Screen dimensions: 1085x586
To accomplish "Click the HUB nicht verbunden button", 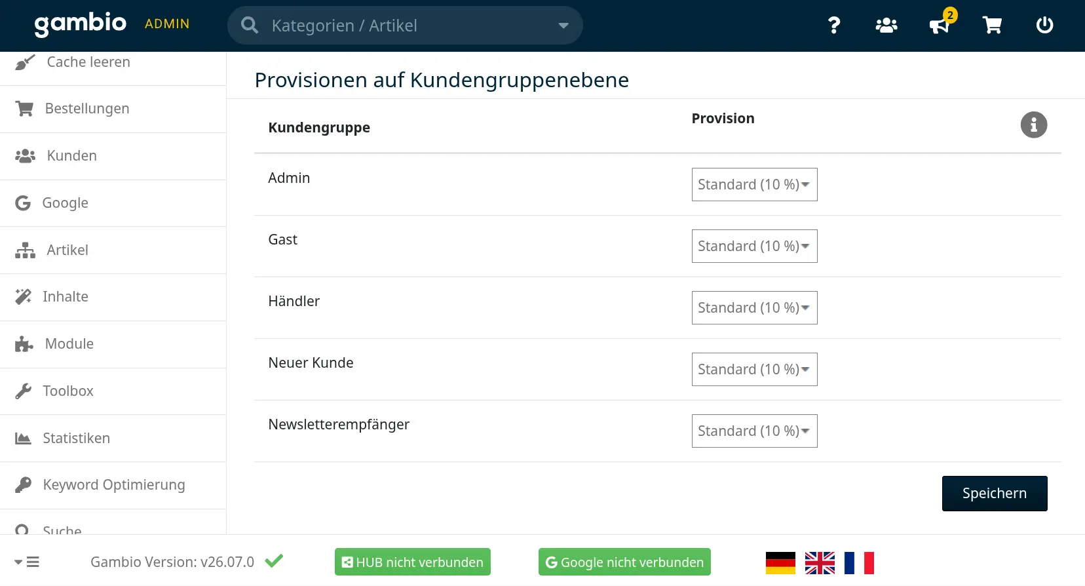I will [x=413, y=562].
